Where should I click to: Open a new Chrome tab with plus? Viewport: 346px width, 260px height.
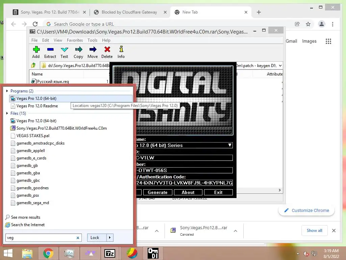(x=259, y=12)
